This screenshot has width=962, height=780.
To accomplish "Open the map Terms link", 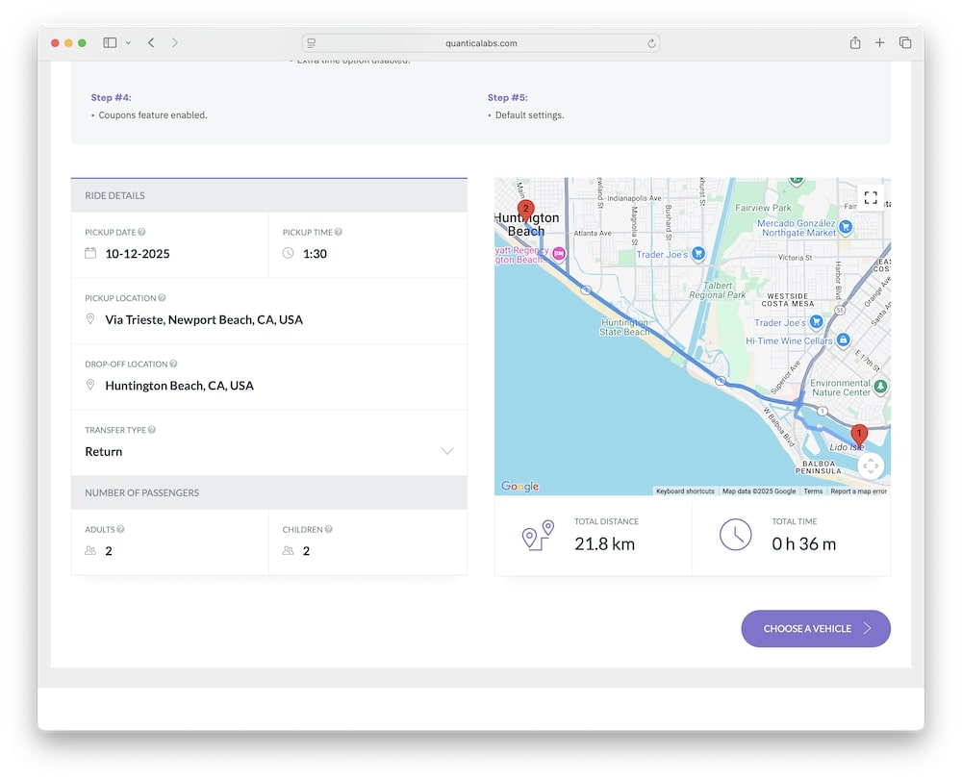I will (813, 491).
